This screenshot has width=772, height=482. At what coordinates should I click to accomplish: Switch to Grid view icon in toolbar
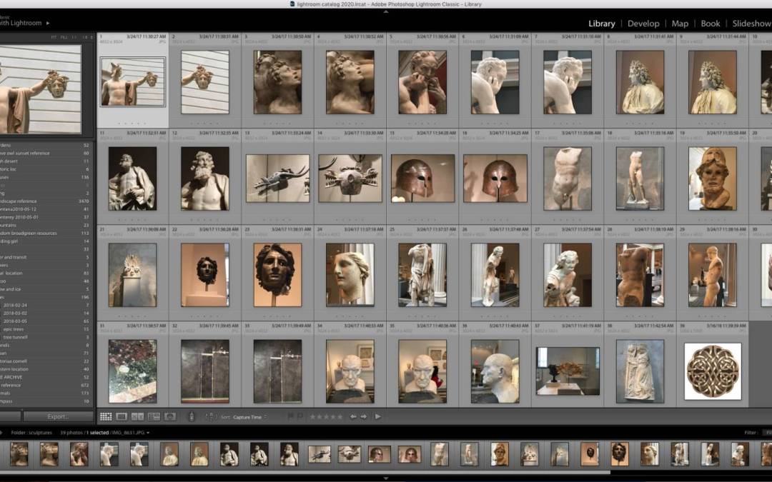pyautogui.click(x=106, y=416)
